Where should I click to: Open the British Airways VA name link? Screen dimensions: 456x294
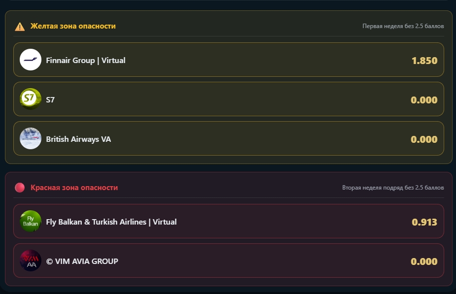[78, 139]
